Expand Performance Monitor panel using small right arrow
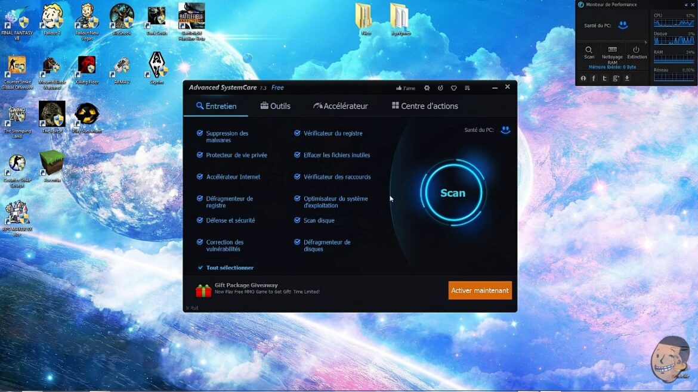 point(646,42)
